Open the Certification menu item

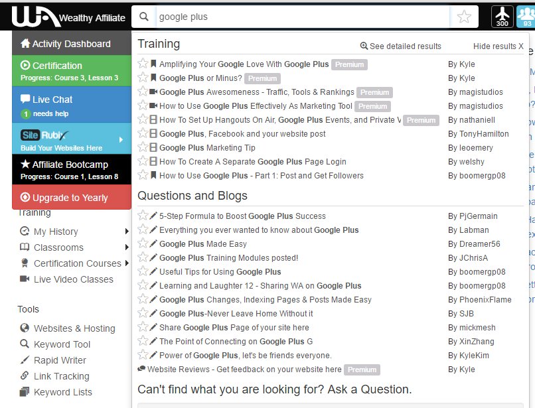(72, 71)
